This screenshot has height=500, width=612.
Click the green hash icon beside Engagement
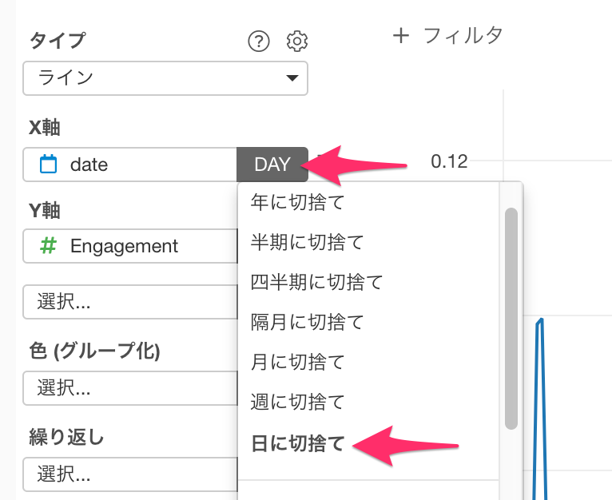(x=49, y=246)
